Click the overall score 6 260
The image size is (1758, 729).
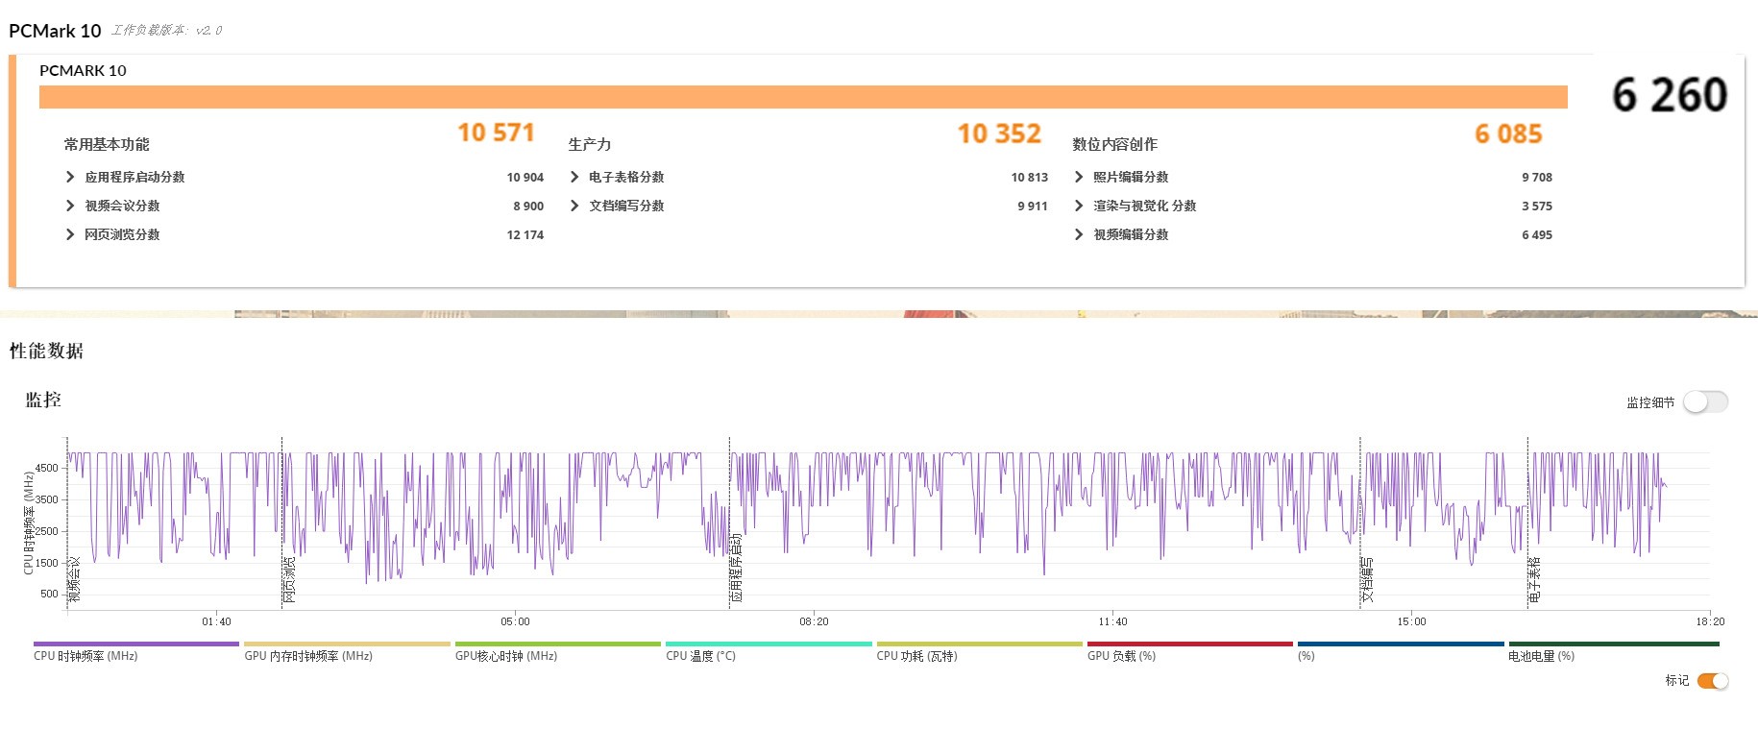pos(1670,95)
